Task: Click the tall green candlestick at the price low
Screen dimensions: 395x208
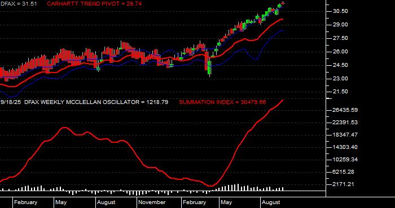Action: 209,68
